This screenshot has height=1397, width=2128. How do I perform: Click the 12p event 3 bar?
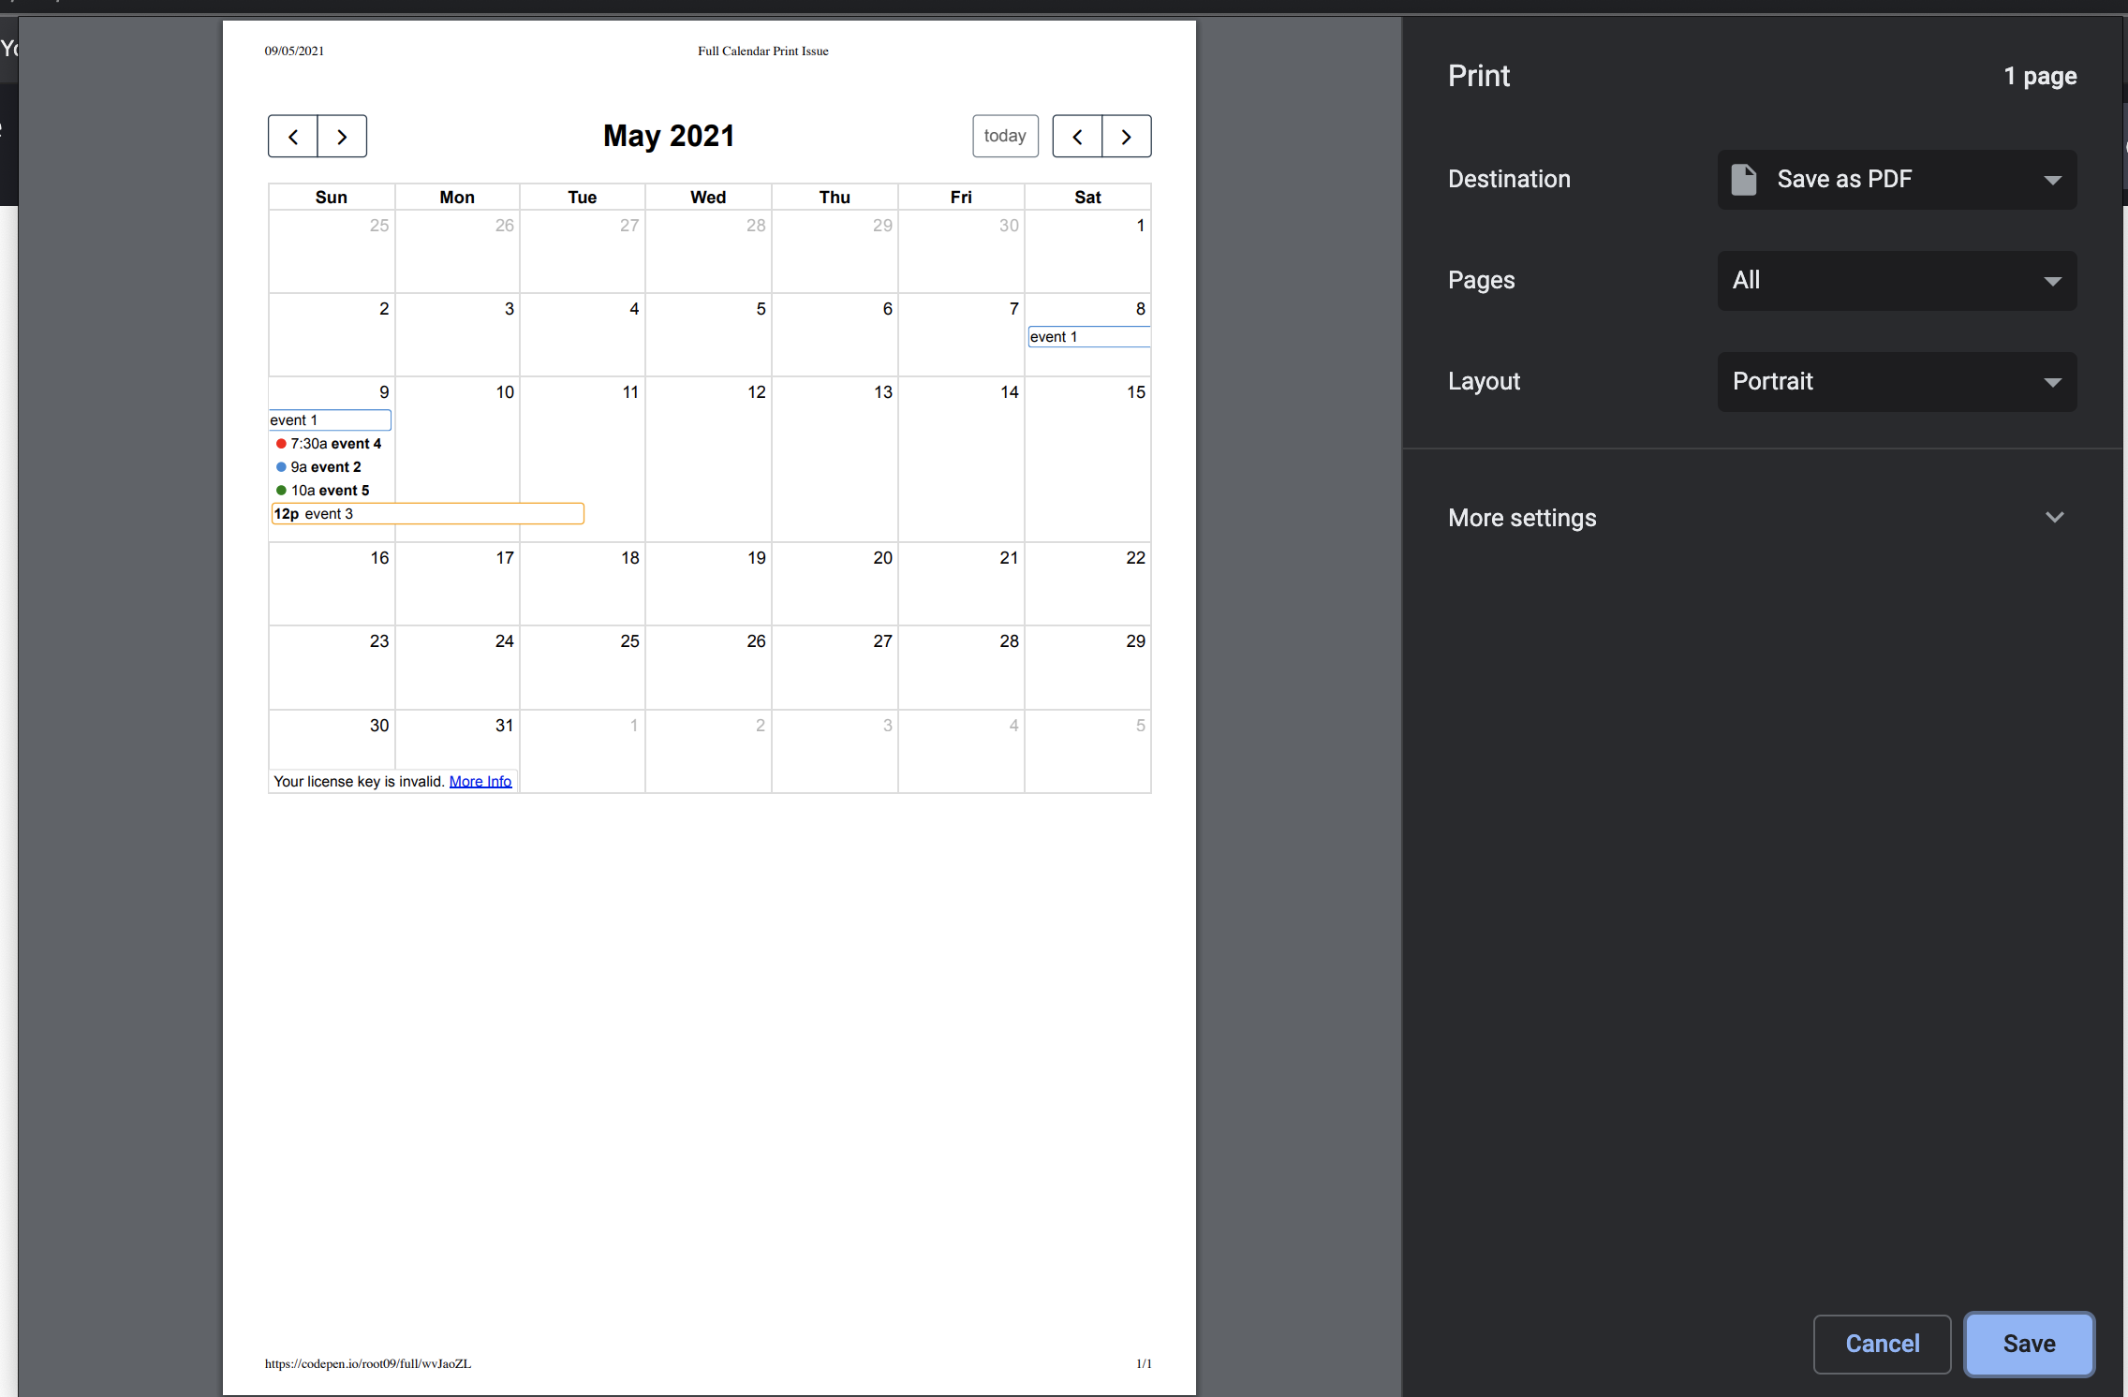[427, 514]
